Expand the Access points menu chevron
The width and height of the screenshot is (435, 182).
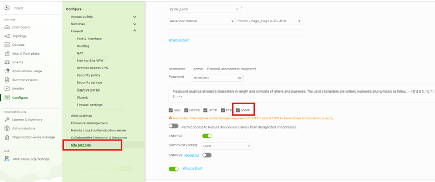[x=135, y=17]
